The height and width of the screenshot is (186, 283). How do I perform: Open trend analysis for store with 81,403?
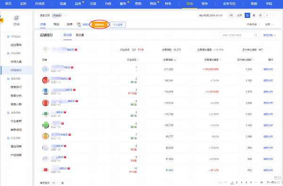coord(268,170)
